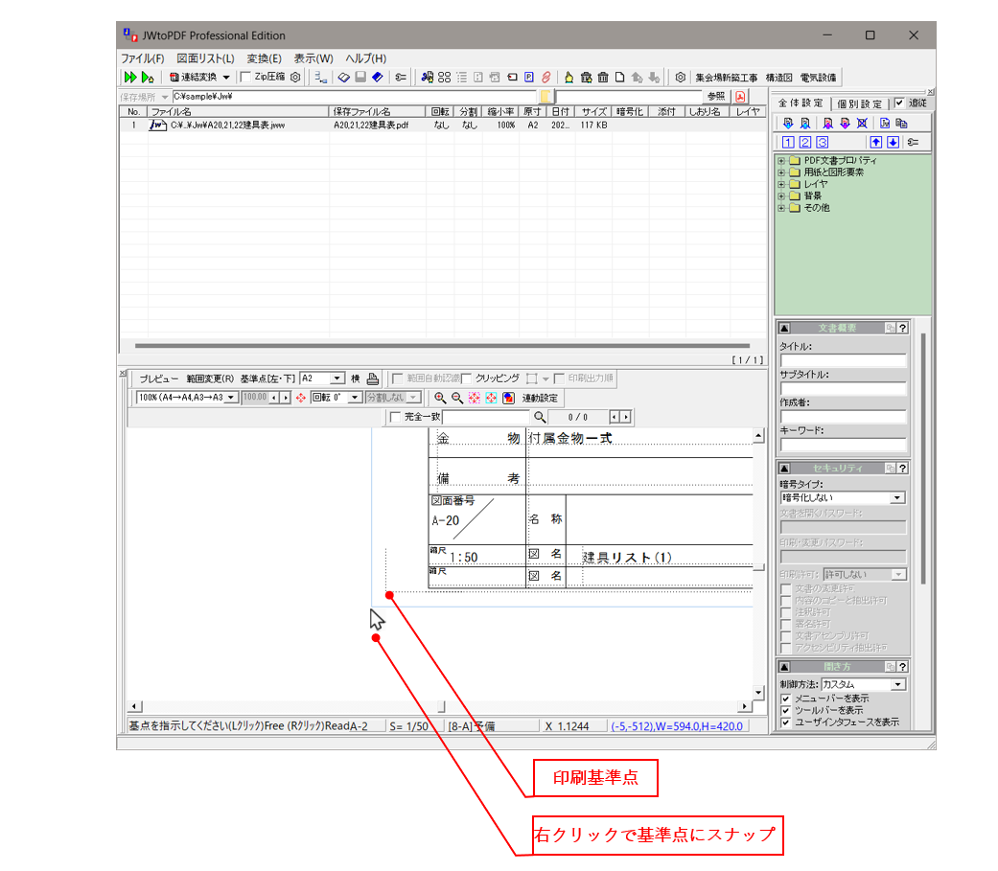Click the タイトル input field
Viewport: 998px width, 871px height.
click(x=843, y=361)
